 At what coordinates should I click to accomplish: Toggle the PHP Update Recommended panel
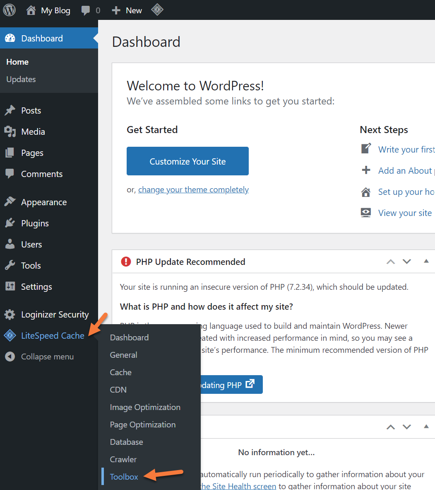coord(426,262)
